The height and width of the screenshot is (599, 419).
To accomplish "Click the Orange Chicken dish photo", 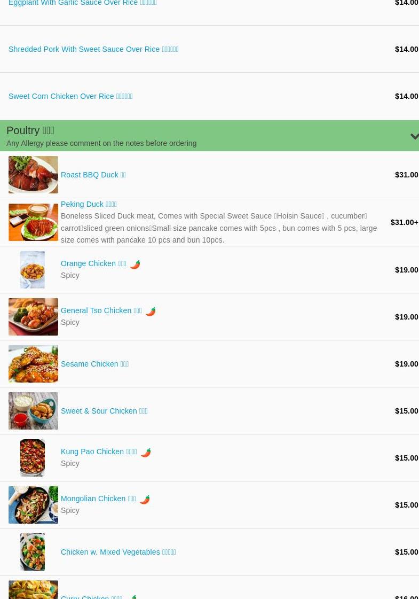I will (33, 270).
